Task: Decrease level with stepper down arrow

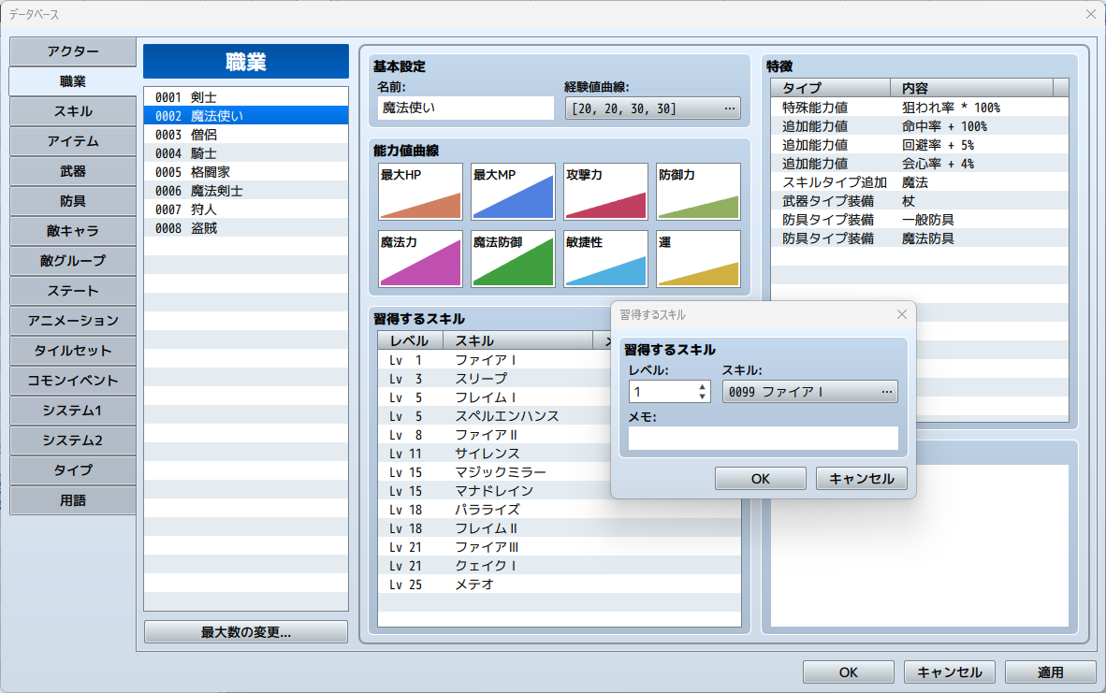Action: pyautogui.click(x=703, y=397)
